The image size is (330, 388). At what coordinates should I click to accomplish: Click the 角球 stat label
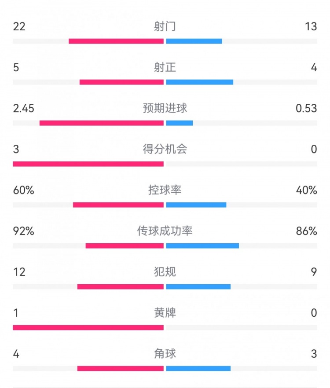165,354
